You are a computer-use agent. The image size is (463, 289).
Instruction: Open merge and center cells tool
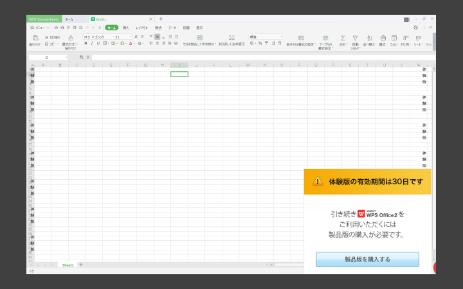[x=199, y=40]
